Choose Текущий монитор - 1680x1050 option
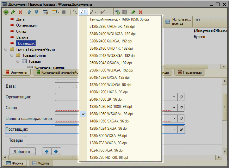Image resolution: width=229 pixels, height=168 pixels. [120, 19]
